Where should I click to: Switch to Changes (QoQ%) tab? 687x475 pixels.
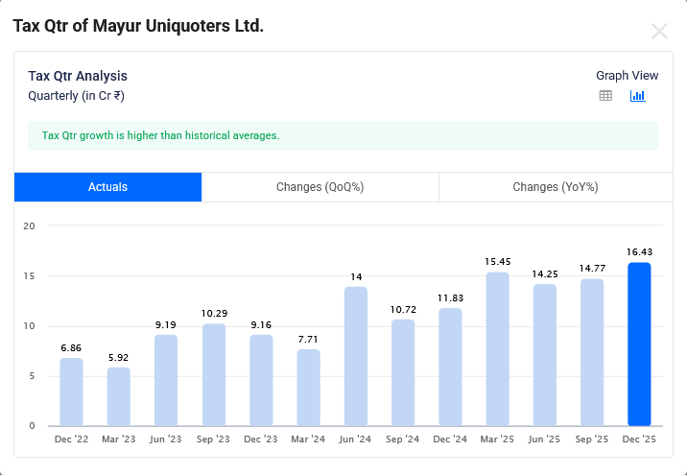point(320,187)
